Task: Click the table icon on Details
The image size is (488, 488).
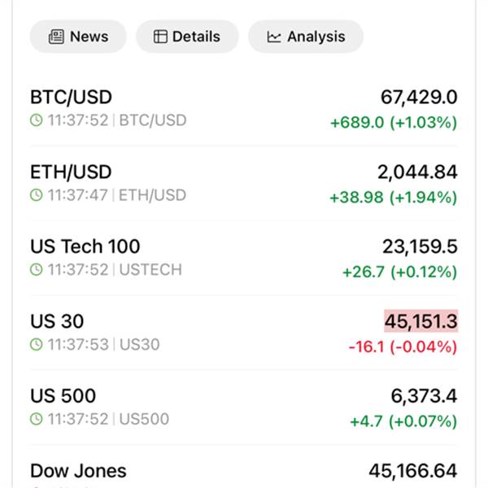Action: point(160,37)
